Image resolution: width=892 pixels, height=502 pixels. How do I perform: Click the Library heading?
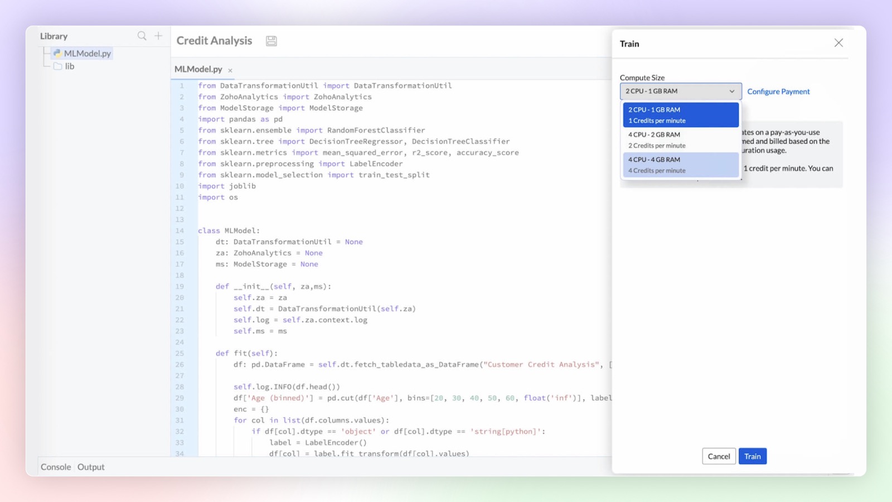54,36
